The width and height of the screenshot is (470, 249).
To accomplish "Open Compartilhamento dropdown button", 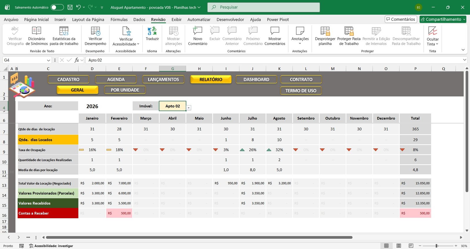I will [443, 19].
